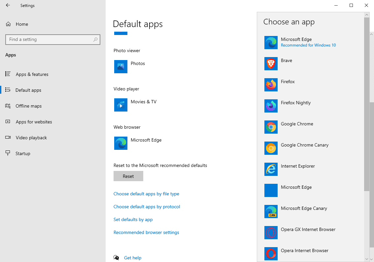Open Recommended browser settings link
This screenshot has width=374, height=262.
pyautogui.click(x=146, y=232)
